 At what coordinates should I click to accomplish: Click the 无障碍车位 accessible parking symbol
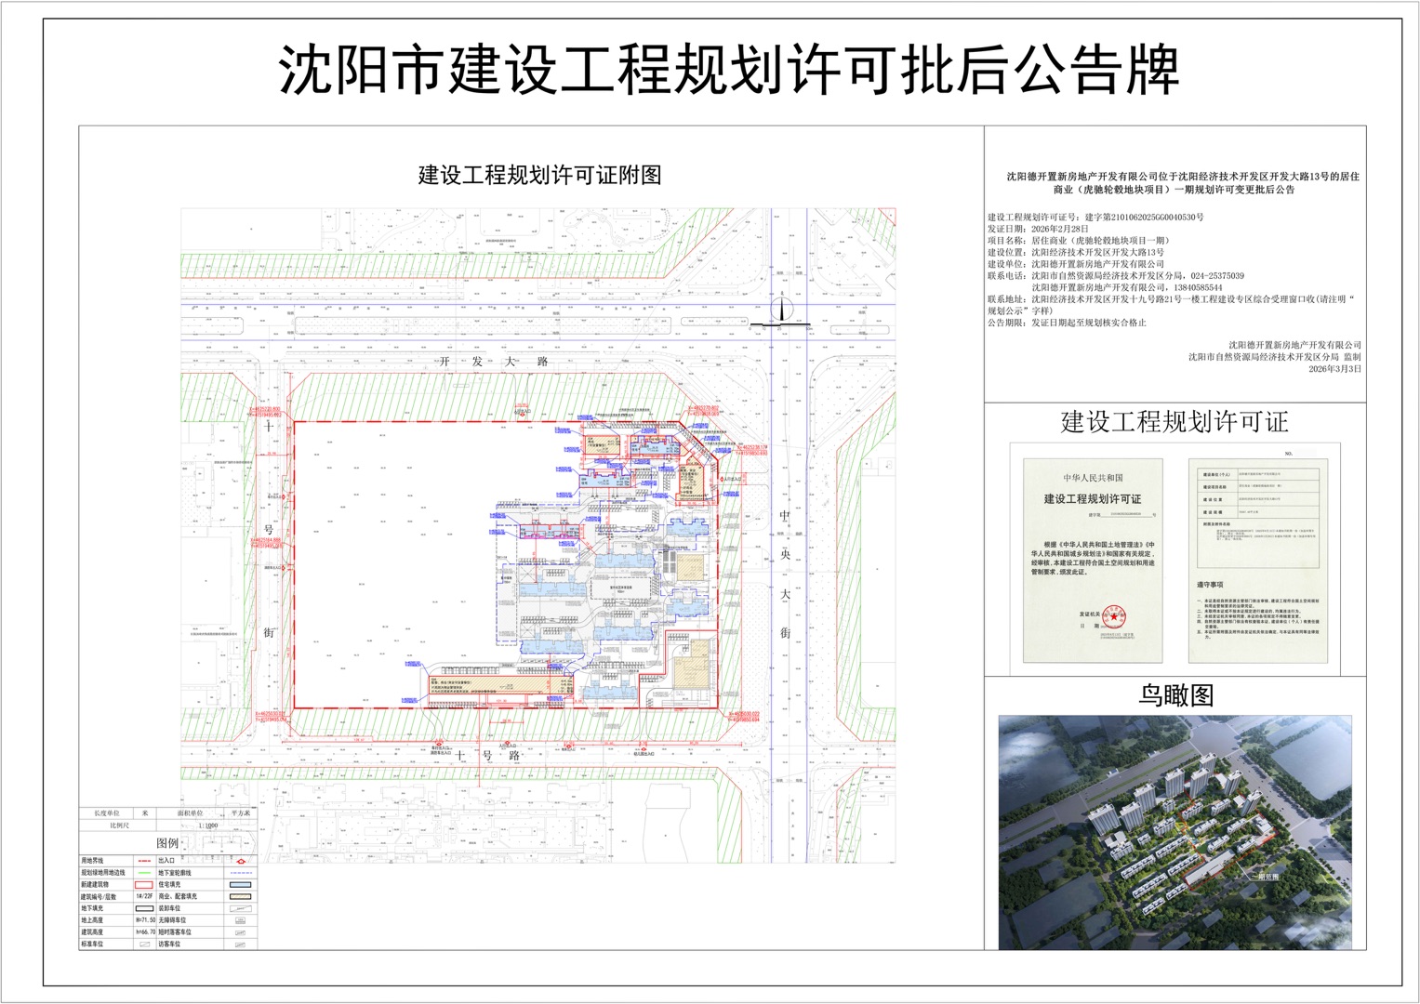tap(241, 920)
